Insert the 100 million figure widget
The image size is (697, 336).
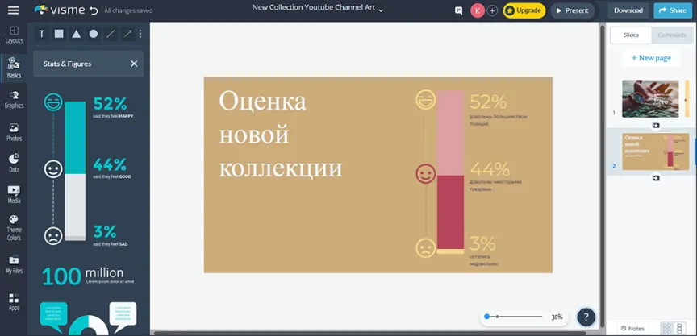click(88, 276)
